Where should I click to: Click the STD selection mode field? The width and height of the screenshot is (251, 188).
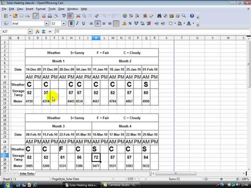point(131,179)
